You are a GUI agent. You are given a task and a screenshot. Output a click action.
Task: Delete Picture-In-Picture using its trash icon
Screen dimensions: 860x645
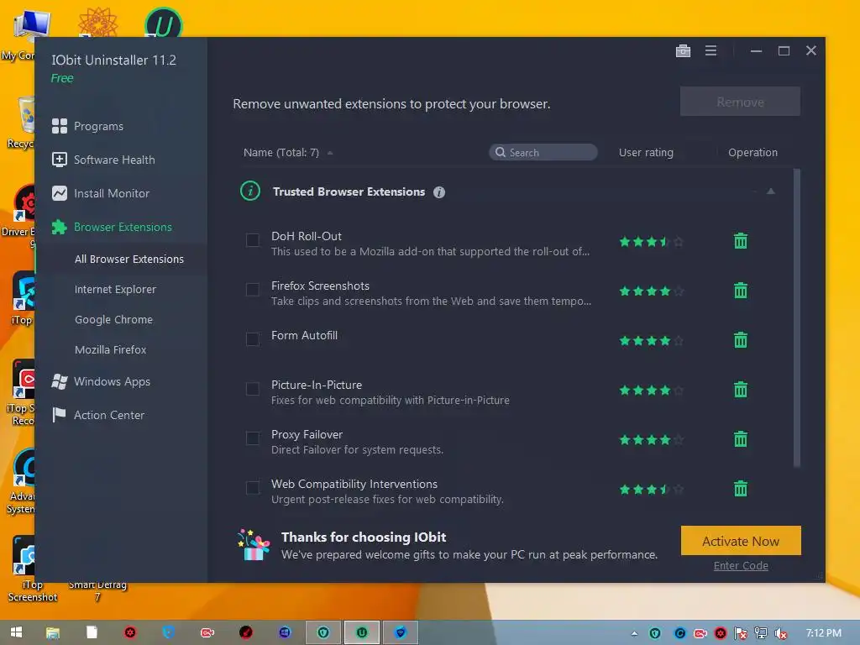point(741,390)
